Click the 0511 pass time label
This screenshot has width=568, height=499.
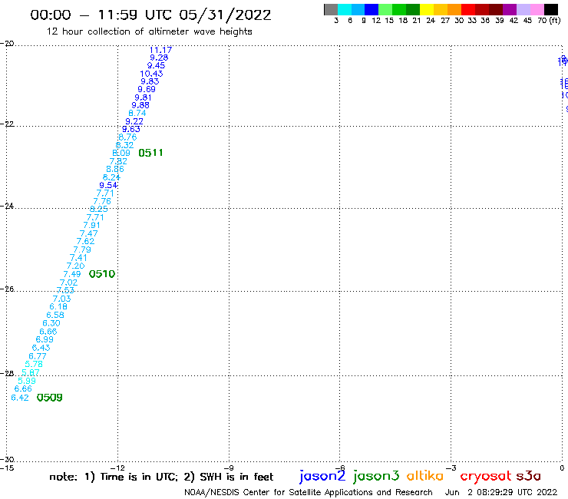(150, 153)
